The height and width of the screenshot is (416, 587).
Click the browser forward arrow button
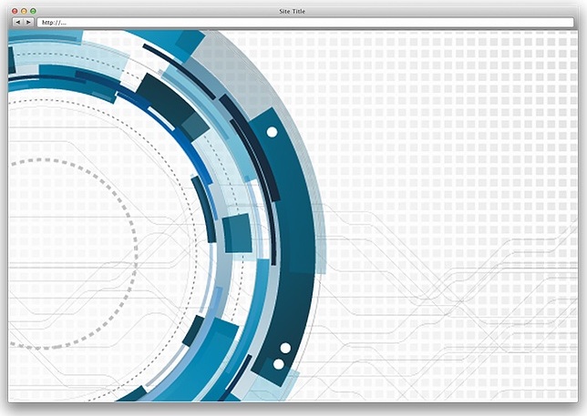coord(28,23)
